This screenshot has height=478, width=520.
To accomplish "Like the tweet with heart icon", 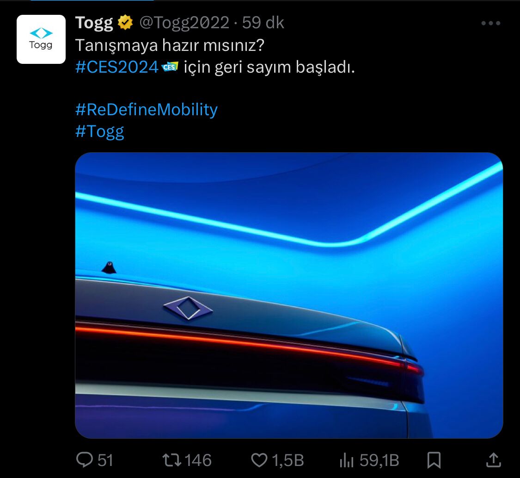I will [x=259, y=460].
